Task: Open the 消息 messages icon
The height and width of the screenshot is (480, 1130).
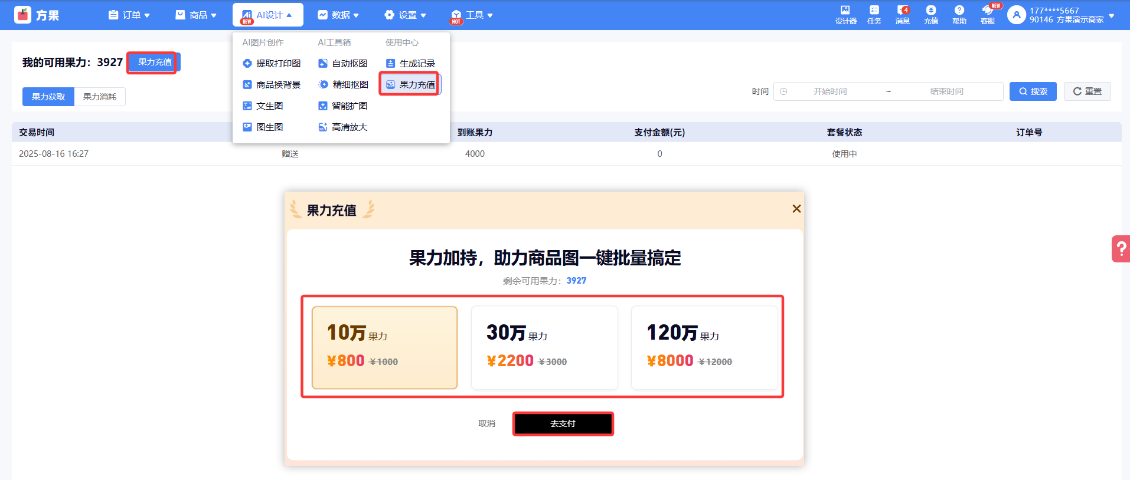Action: coord(902,15)
